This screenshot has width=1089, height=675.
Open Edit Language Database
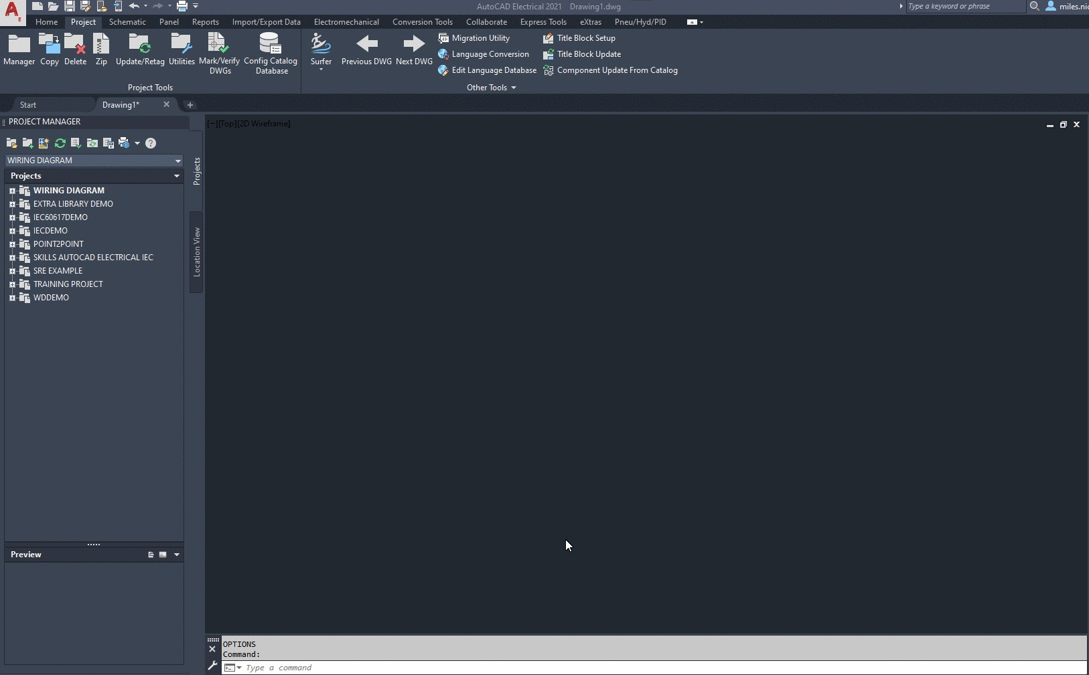coord(488,70)
